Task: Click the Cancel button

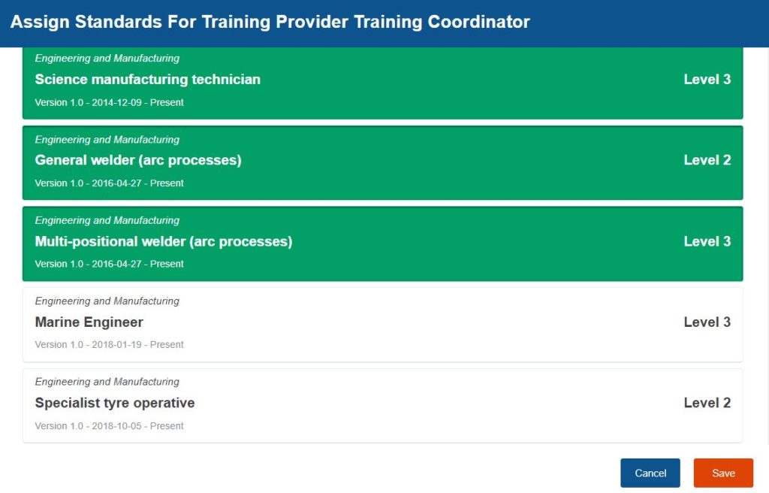Action: (x=650, y=473)
